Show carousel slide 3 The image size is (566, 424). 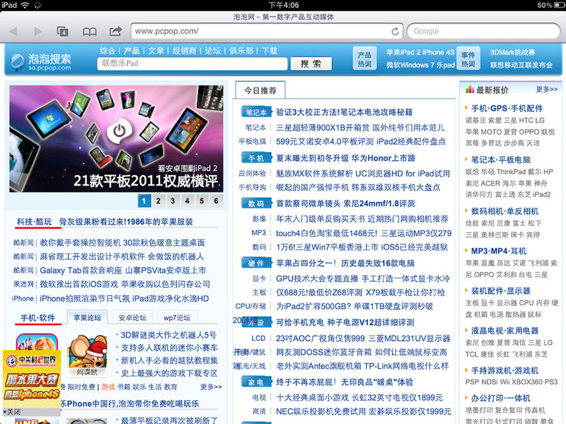point(173,201)
